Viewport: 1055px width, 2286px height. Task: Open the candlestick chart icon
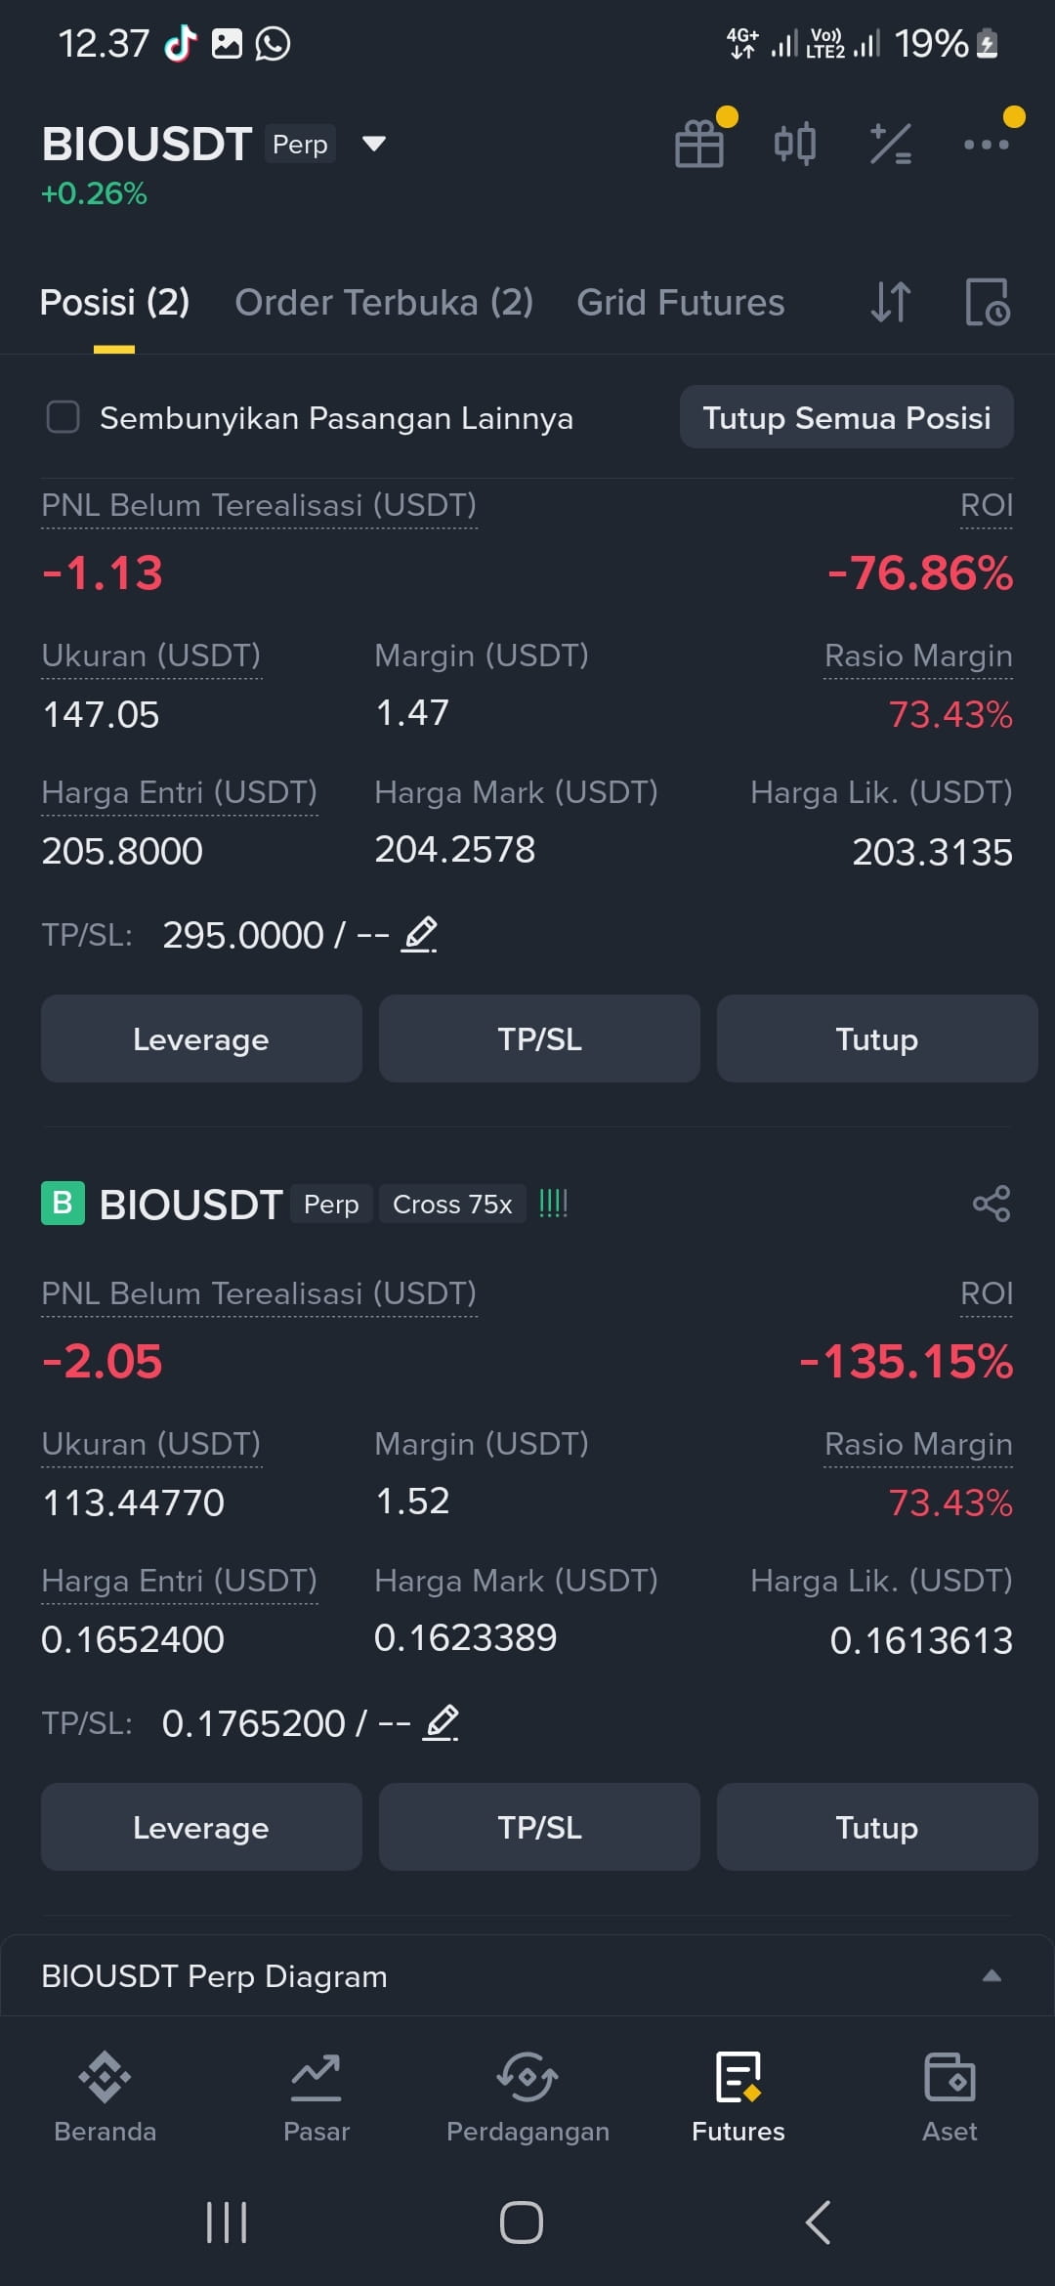pyautogui.click(x=794, y=144)
